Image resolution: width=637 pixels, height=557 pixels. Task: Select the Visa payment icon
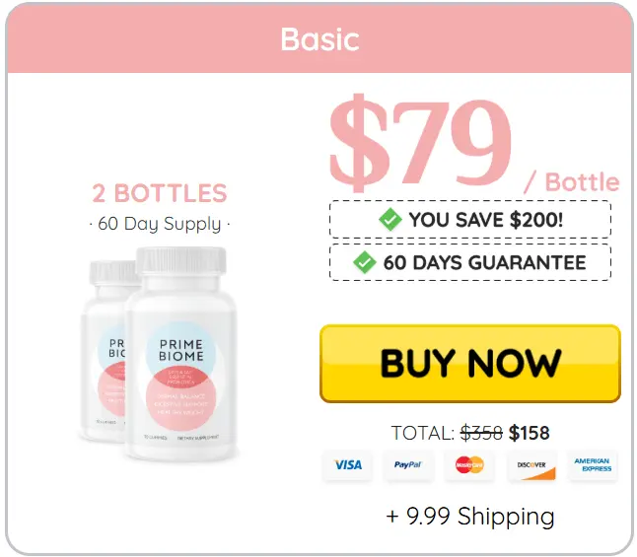347,465
